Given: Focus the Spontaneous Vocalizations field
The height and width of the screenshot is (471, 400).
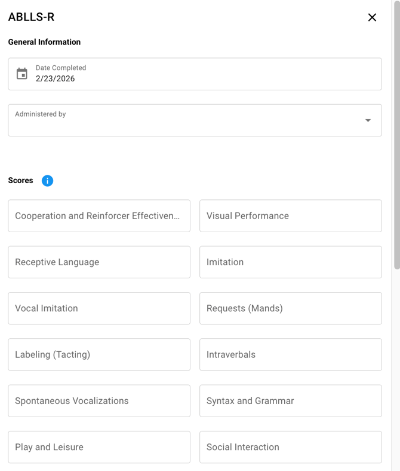Looking at the screenshot, I should [99, 401].
